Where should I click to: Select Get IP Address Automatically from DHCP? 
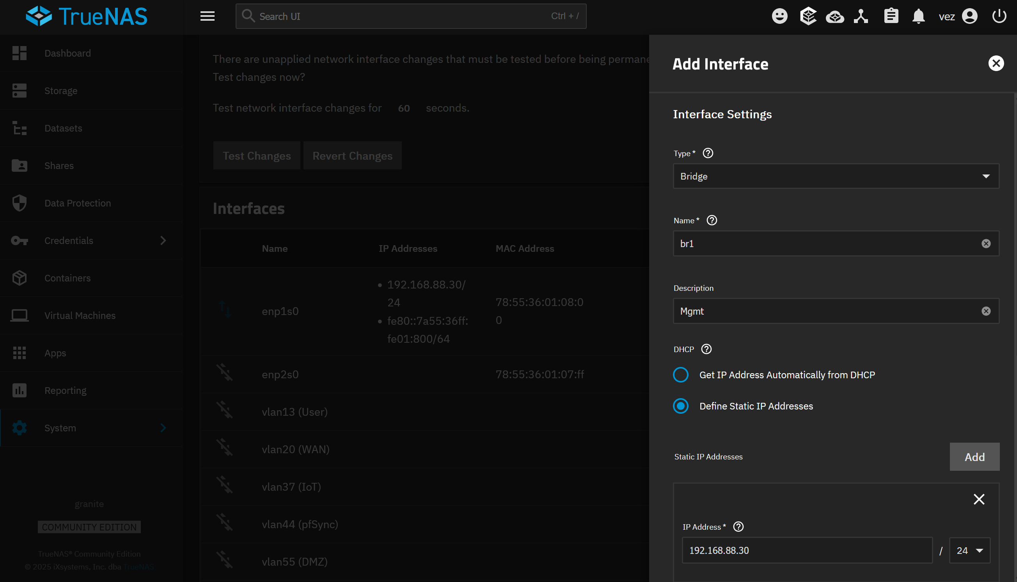click(x=681, y=375)
